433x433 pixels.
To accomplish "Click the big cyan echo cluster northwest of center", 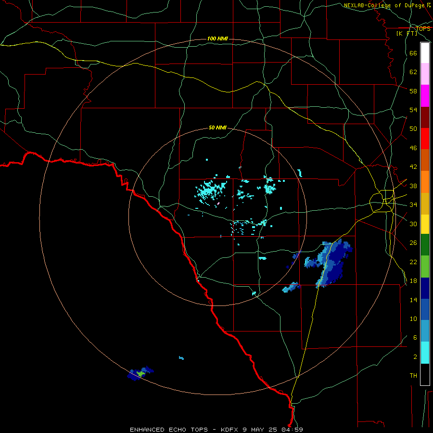I will [211, 190].
